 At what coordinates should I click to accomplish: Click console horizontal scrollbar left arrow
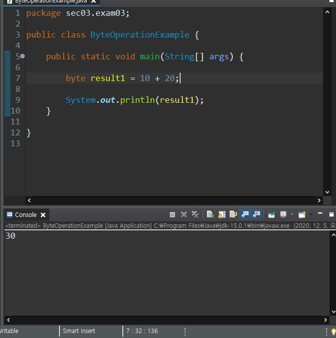click(x=8, y=320)
